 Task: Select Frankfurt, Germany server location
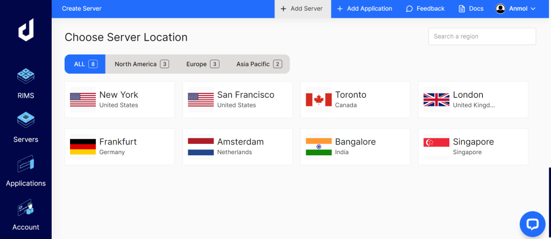click(x=119, y=147)
